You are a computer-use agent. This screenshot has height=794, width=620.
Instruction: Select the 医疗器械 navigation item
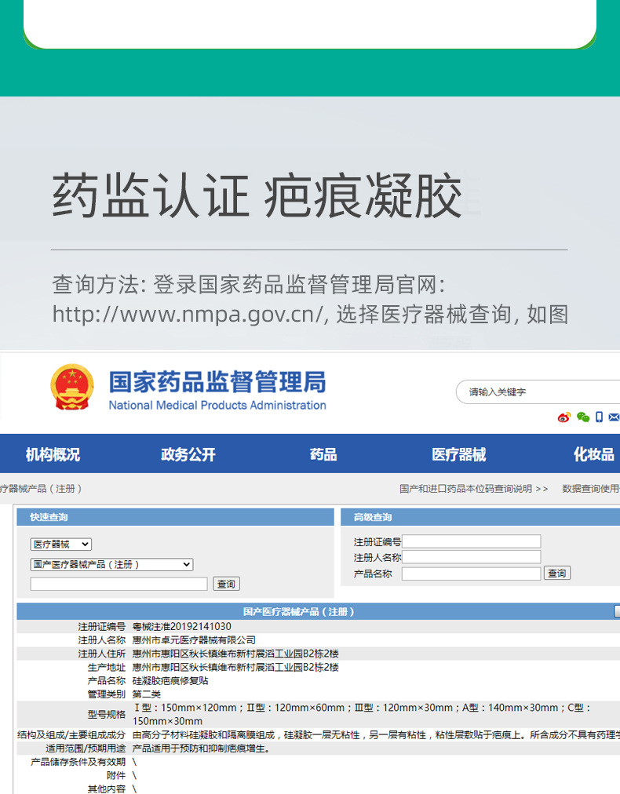pos(459,454)
